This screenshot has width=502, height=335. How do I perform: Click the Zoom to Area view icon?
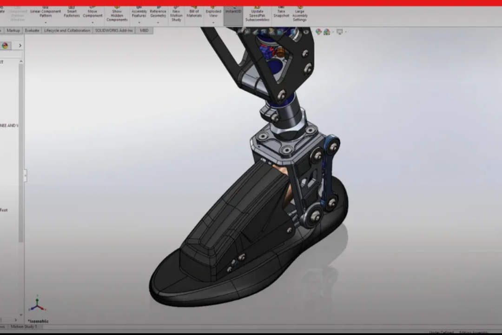tap(247, 32)
